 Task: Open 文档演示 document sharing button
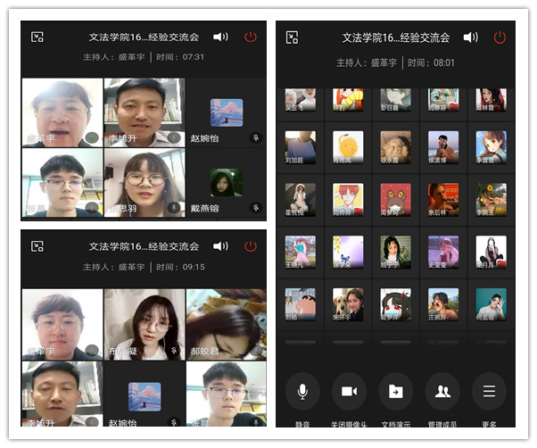(395, 391)
